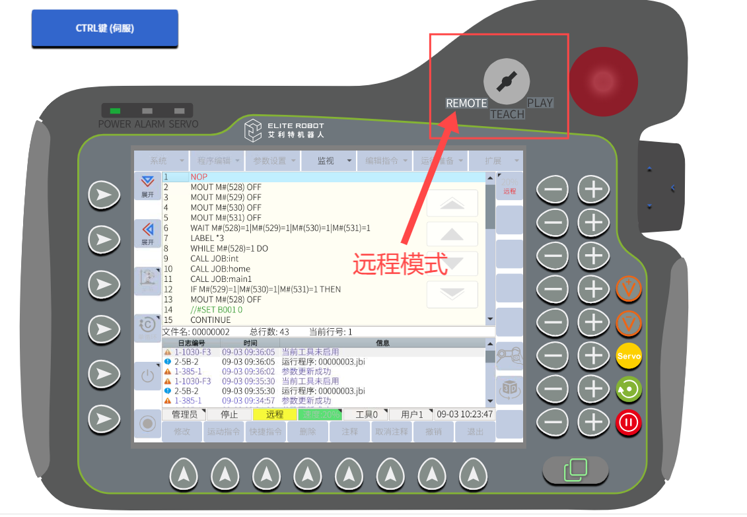This screenshot has width=747, height=517.
Task: Click the green speed 20% status indicator
Action: click(320, 415)
